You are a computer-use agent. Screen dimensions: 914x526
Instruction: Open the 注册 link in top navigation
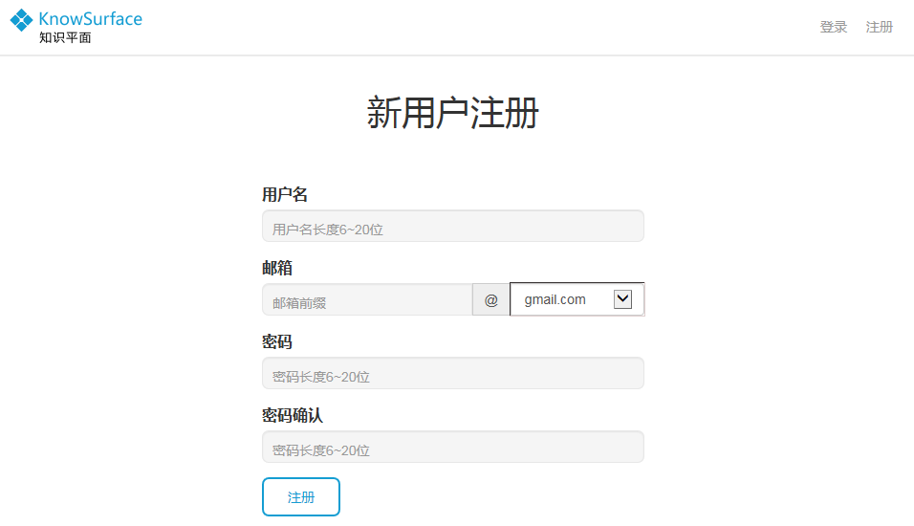pos(879,27)
